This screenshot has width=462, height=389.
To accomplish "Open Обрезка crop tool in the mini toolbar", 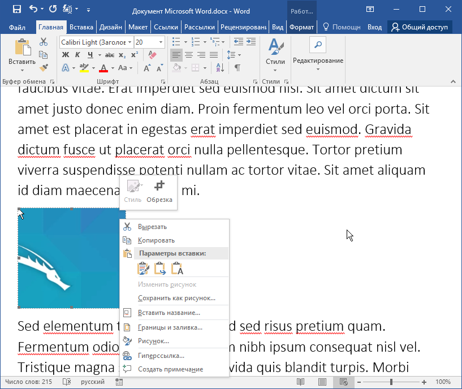I will click(159, 192).
